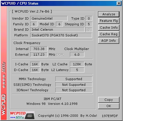Confirm with the OK button
The width and height of the screenshot is (146, 121).
109,106
